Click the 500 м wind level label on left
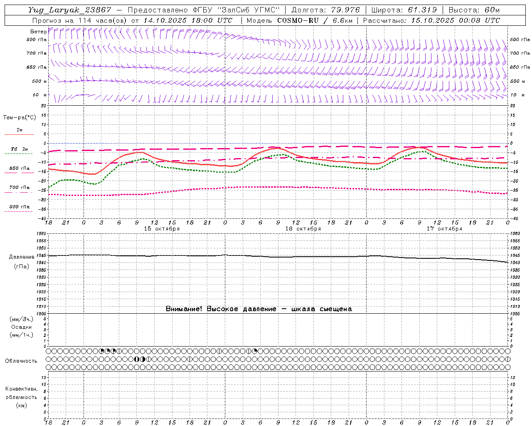 click(x=39, y=81)
